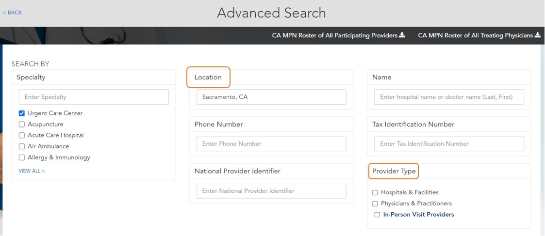This screenshot has height=236, width=545.
Task: Focus the Tax Identification Number input
Action: (x=449, y=144)
